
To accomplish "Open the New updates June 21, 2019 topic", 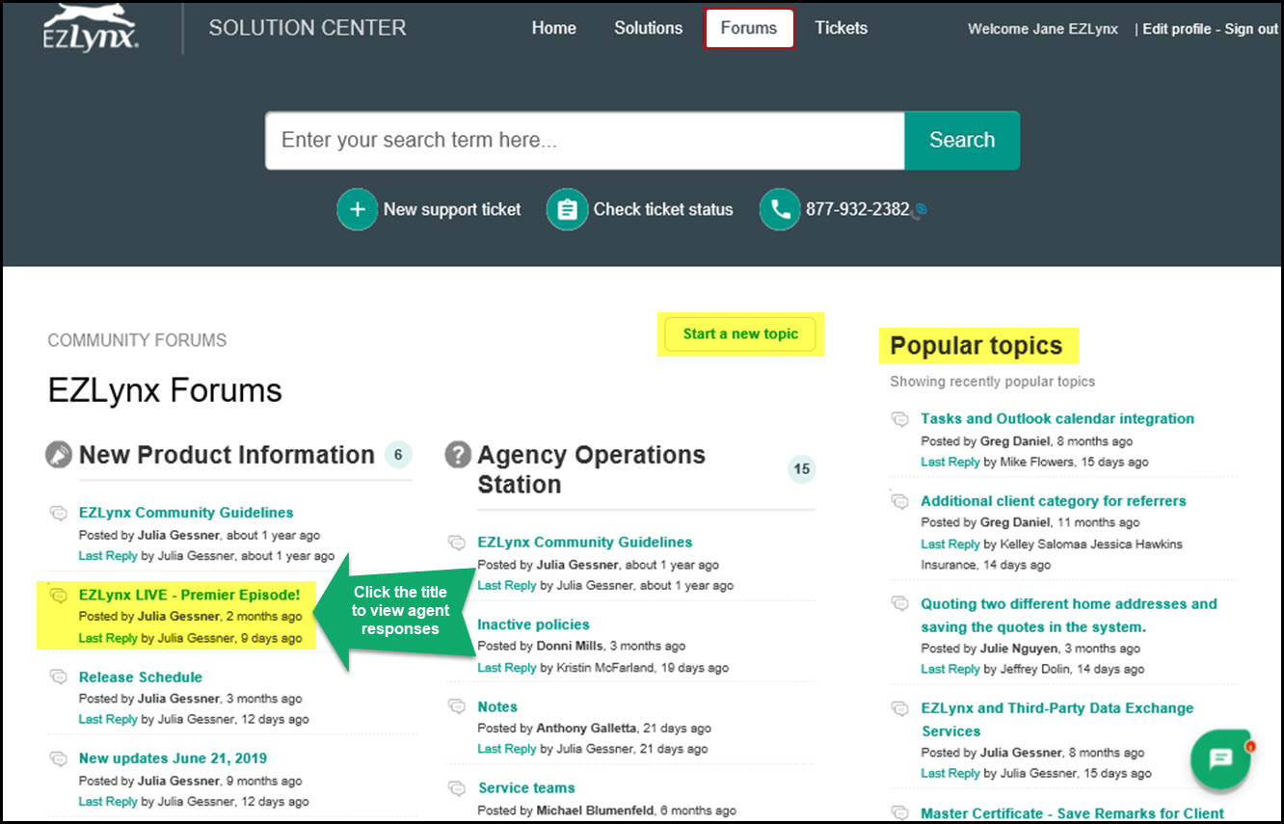I will 173,758.
